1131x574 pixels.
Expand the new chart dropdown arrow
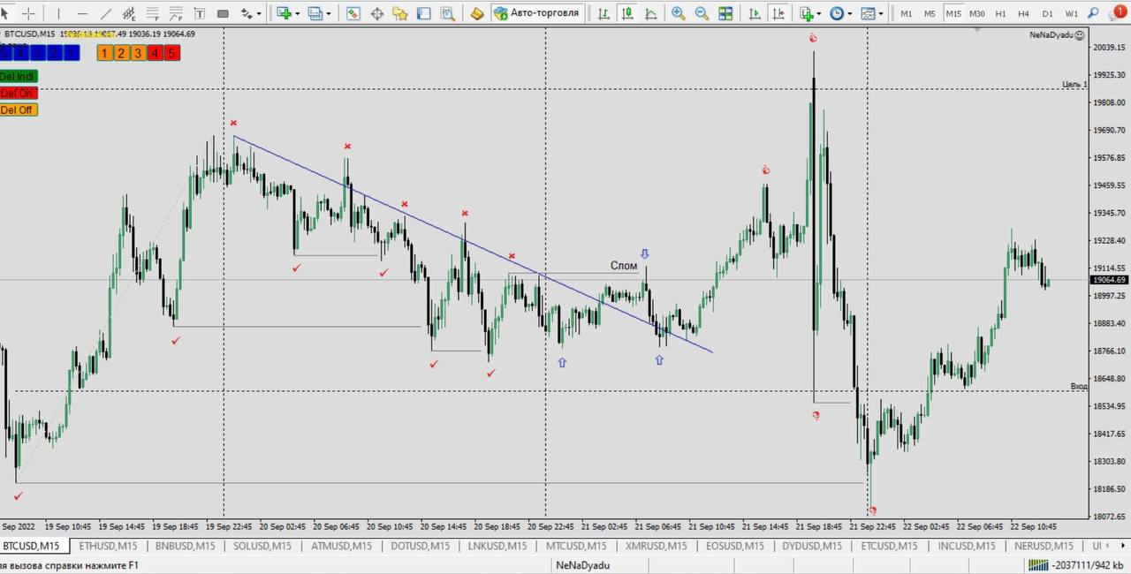[298, 14]
